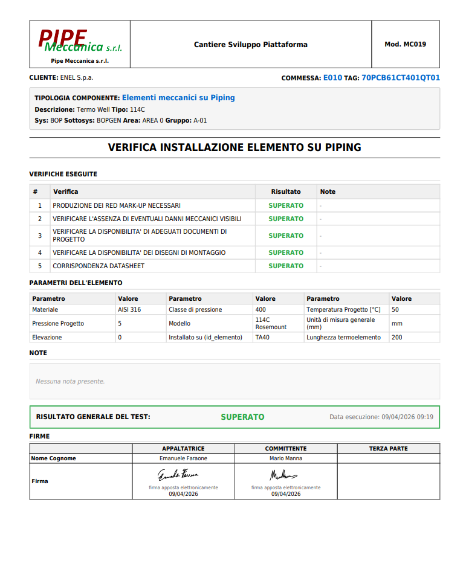This screenshot has height=572, width=466.
Task: Click Emanuele Faraone's handwritten signature
Action: pos(178,474)
